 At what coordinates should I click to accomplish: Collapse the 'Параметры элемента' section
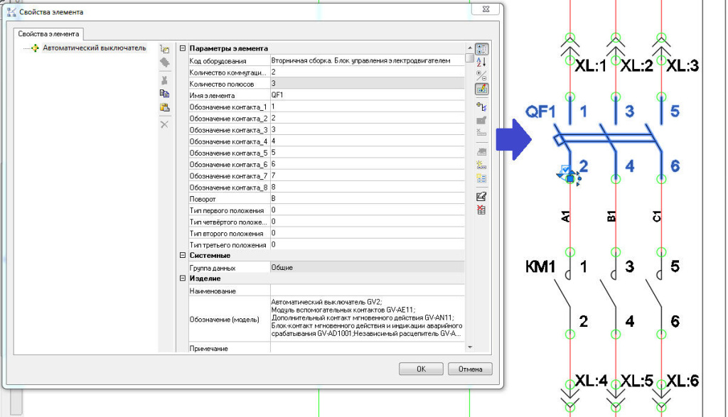(183, 48)
